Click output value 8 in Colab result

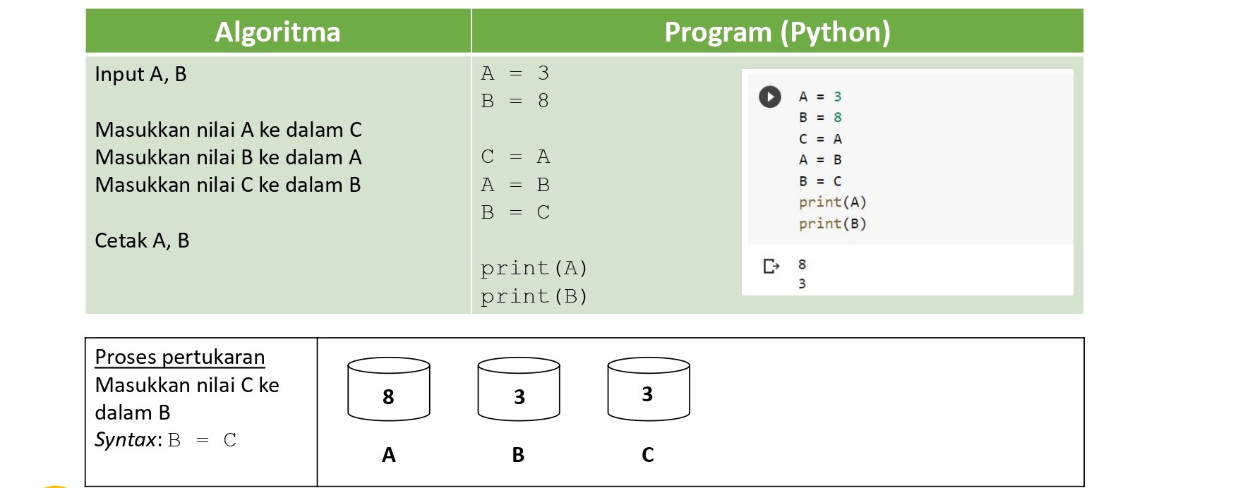coord(802,264)
